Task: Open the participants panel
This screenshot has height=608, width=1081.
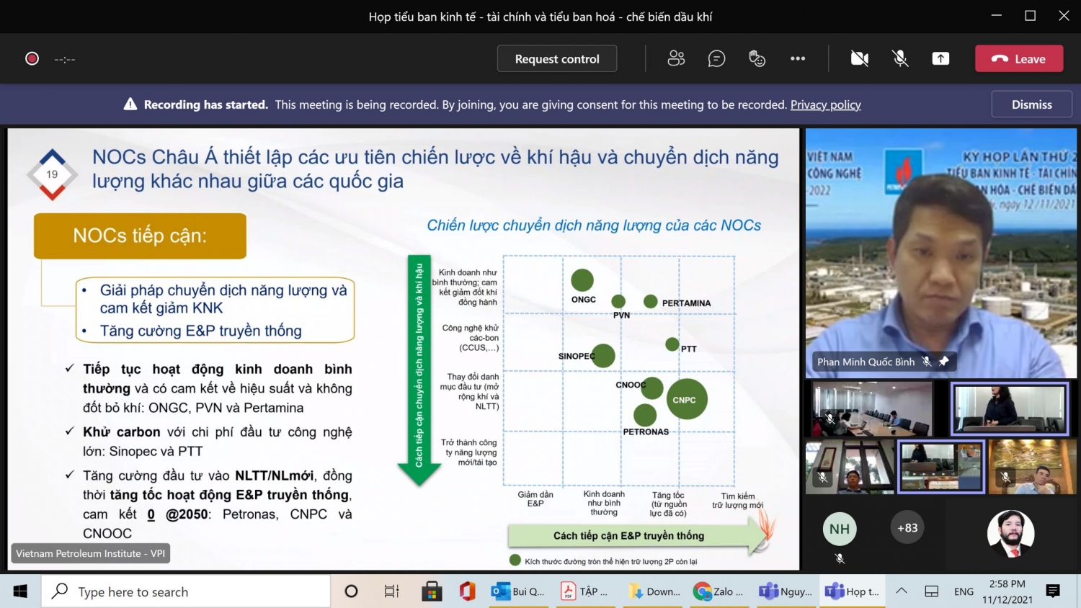Action: pyautogui.click(x=676, y=58)
